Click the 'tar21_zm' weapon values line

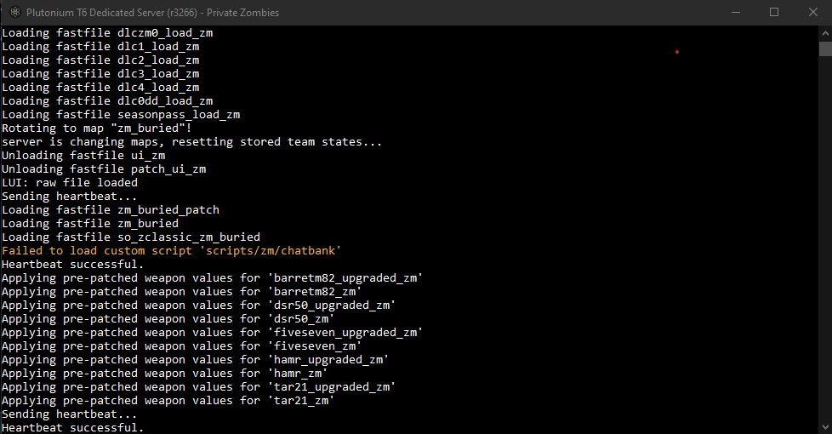pyautogui.click(x=168, y=400)
